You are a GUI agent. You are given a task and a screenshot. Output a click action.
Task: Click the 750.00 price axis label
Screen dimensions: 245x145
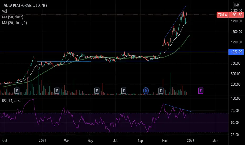point(236,63)
